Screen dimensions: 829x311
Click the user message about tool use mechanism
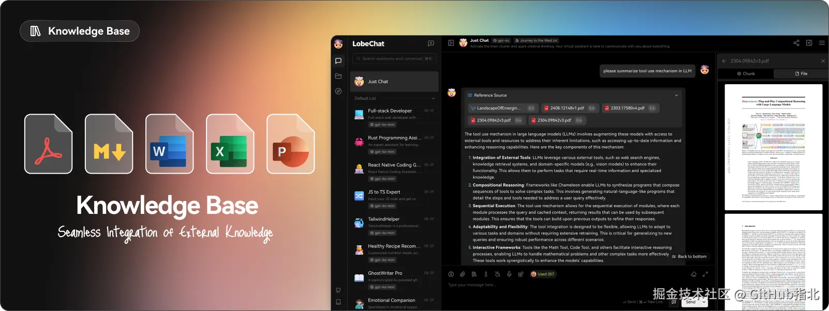click(647, 71)
